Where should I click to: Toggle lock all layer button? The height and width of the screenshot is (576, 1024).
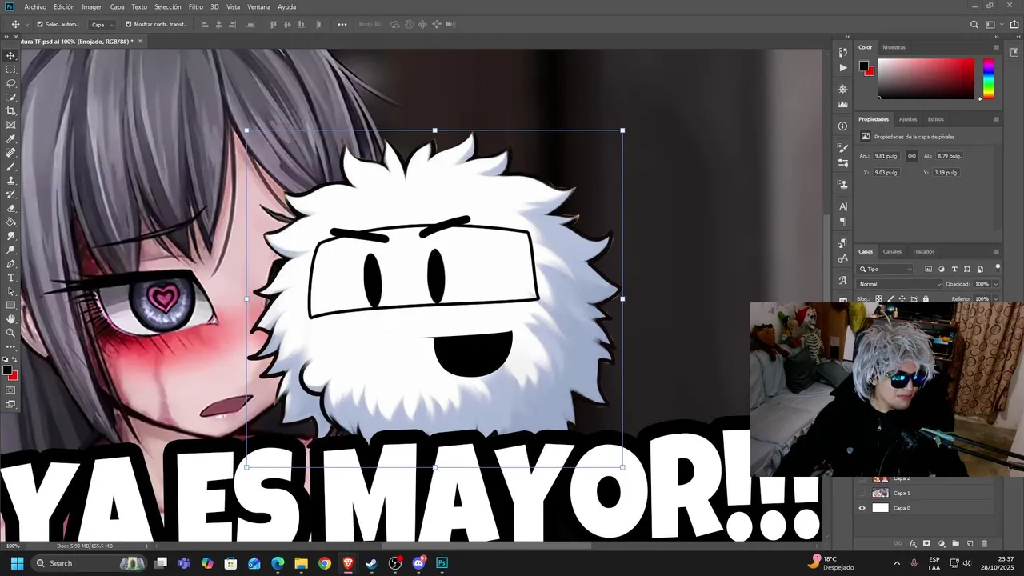tap(926, 299)
